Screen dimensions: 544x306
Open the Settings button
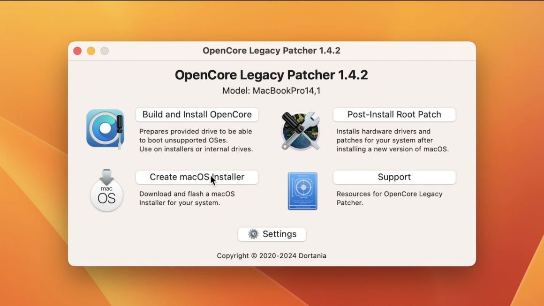pos(272,234)
